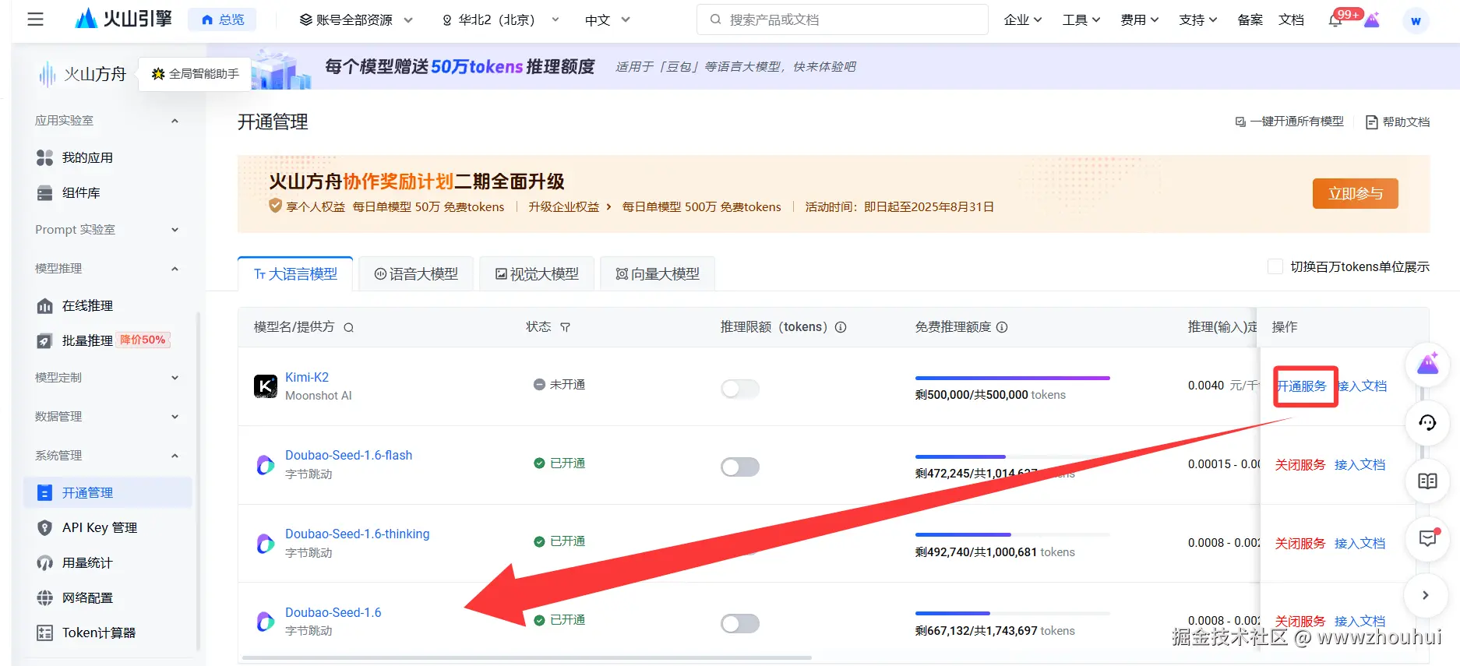
Task: Click the 立即参与 button
Action: pyautogui.click(x=1355, y=193)
